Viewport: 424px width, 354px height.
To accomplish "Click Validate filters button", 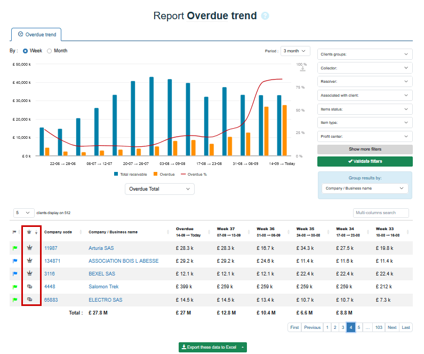I will (365, 161).
